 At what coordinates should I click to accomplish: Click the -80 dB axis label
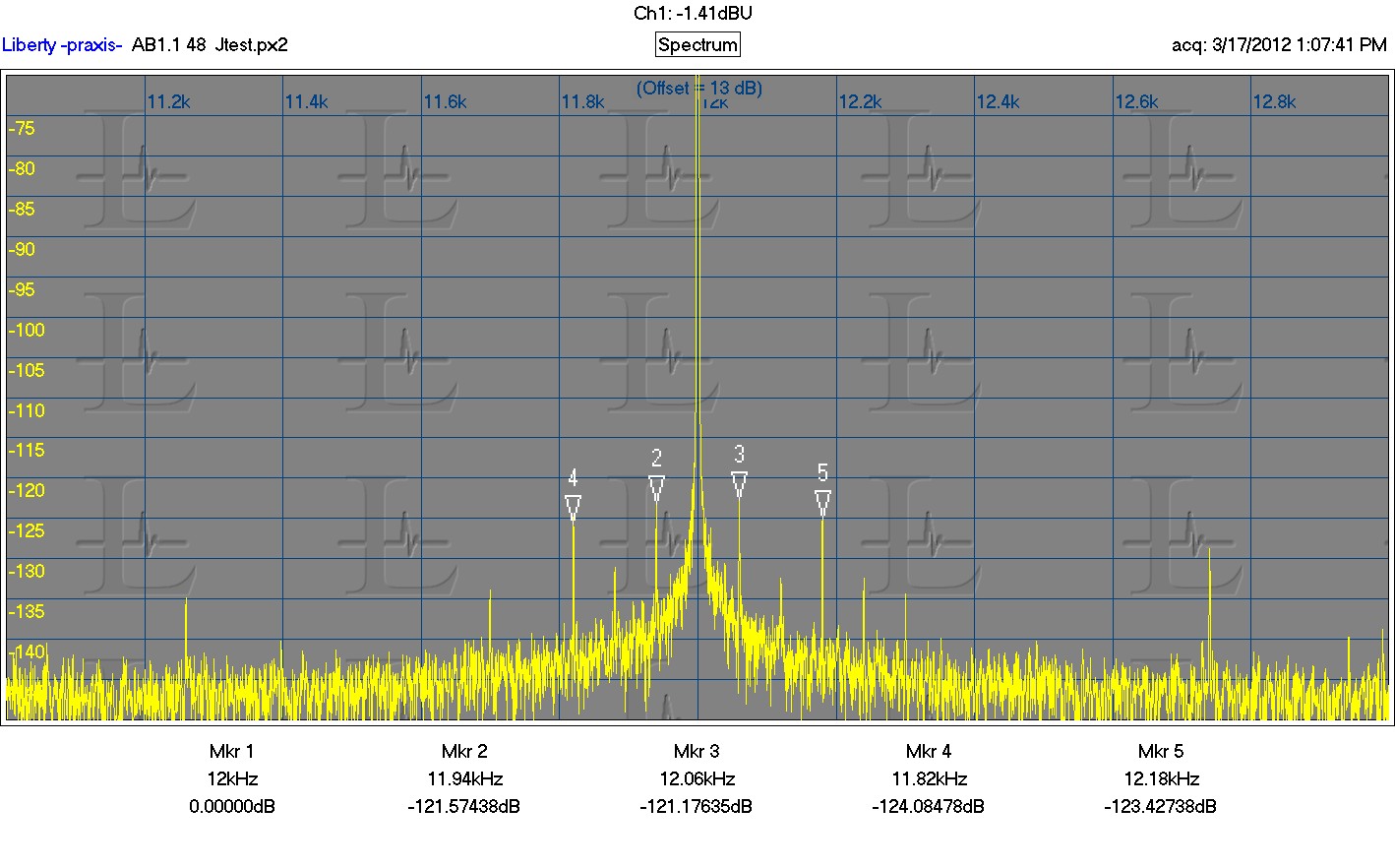[22, 168]
